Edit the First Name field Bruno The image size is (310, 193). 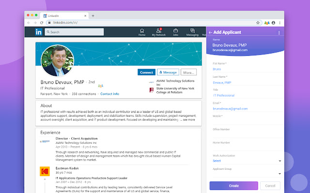click(247, 69)
